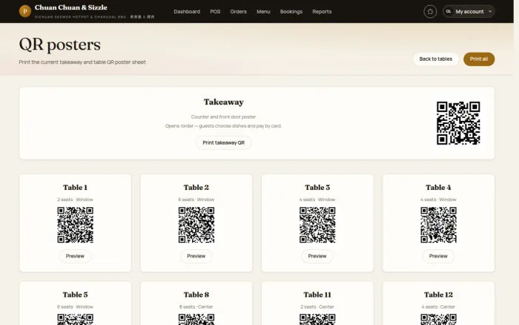Click the Table 4 QR code
Viewport: 519px width, 325px height.
(439, 225)
